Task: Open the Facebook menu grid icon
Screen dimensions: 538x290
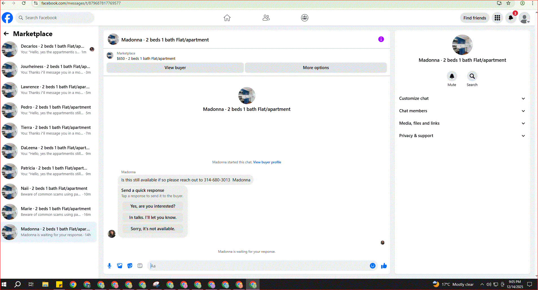Action: click(497, 18)
